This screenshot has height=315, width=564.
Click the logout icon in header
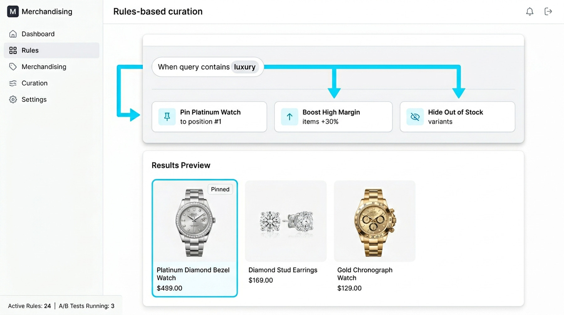(x=548, y=12)
